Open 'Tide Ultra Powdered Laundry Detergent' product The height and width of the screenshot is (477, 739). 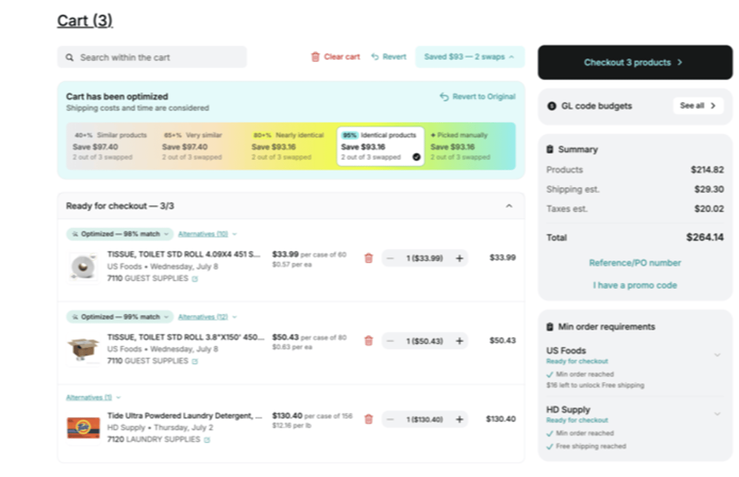point(185,416)
